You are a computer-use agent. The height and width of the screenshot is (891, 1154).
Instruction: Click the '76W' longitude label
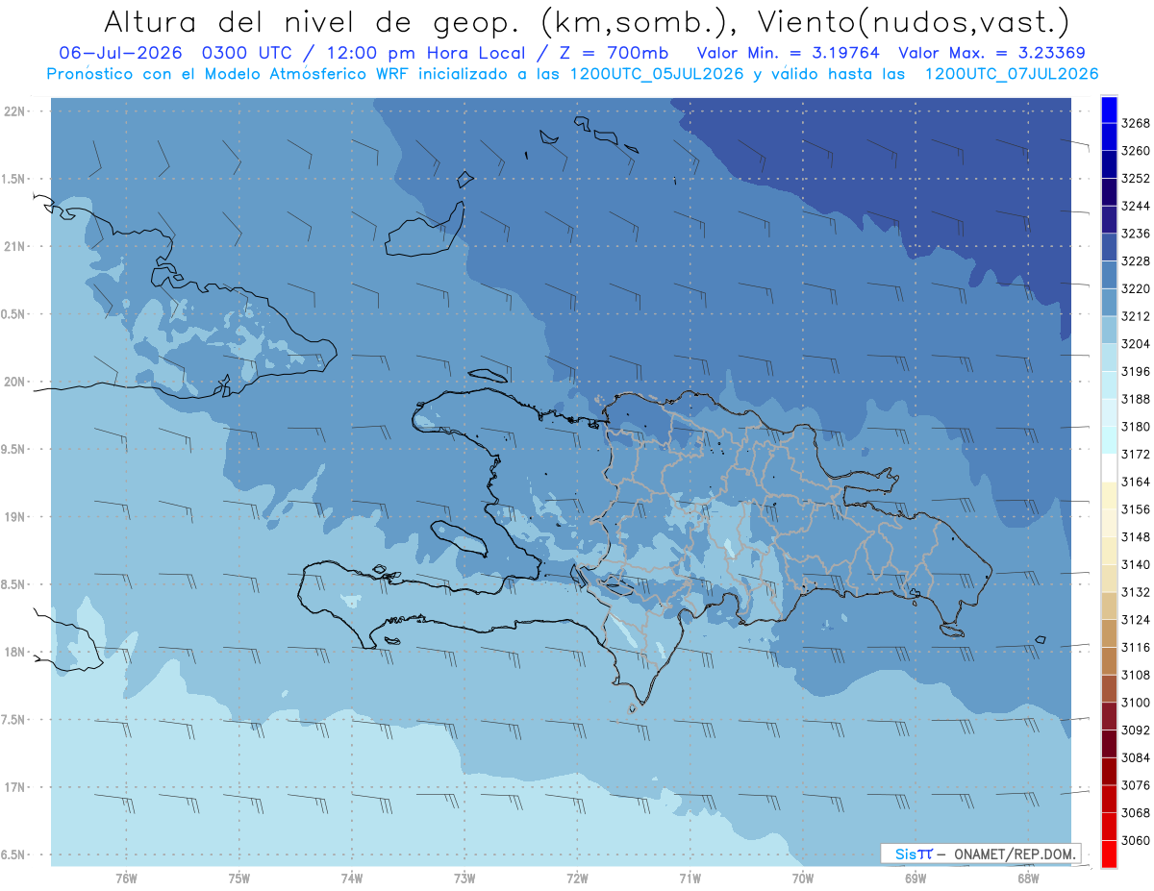point(126,878)
